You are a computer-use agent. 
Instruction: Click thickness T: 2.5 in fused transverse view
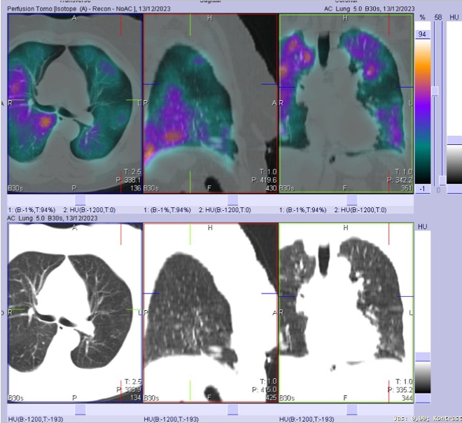pyautogui.click(x=132, y=172)
